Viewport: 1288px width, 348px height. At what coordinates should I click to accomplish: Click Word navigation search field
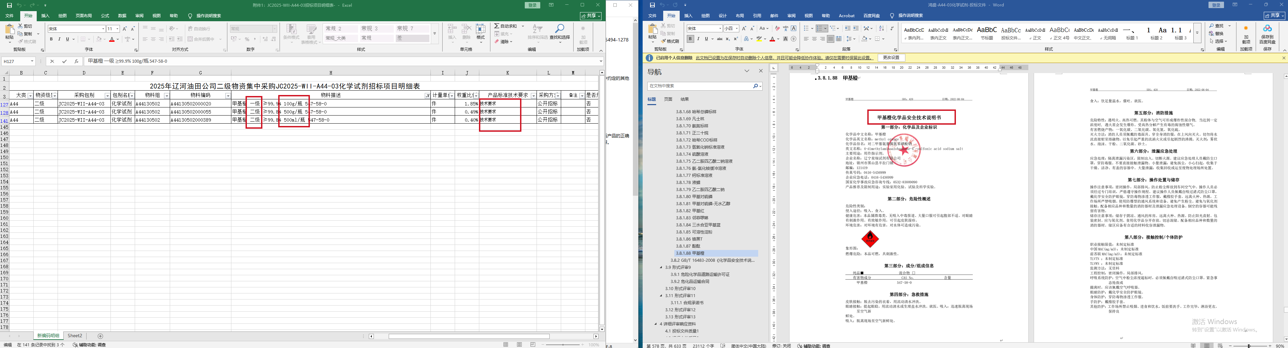[x=700, y=86]
